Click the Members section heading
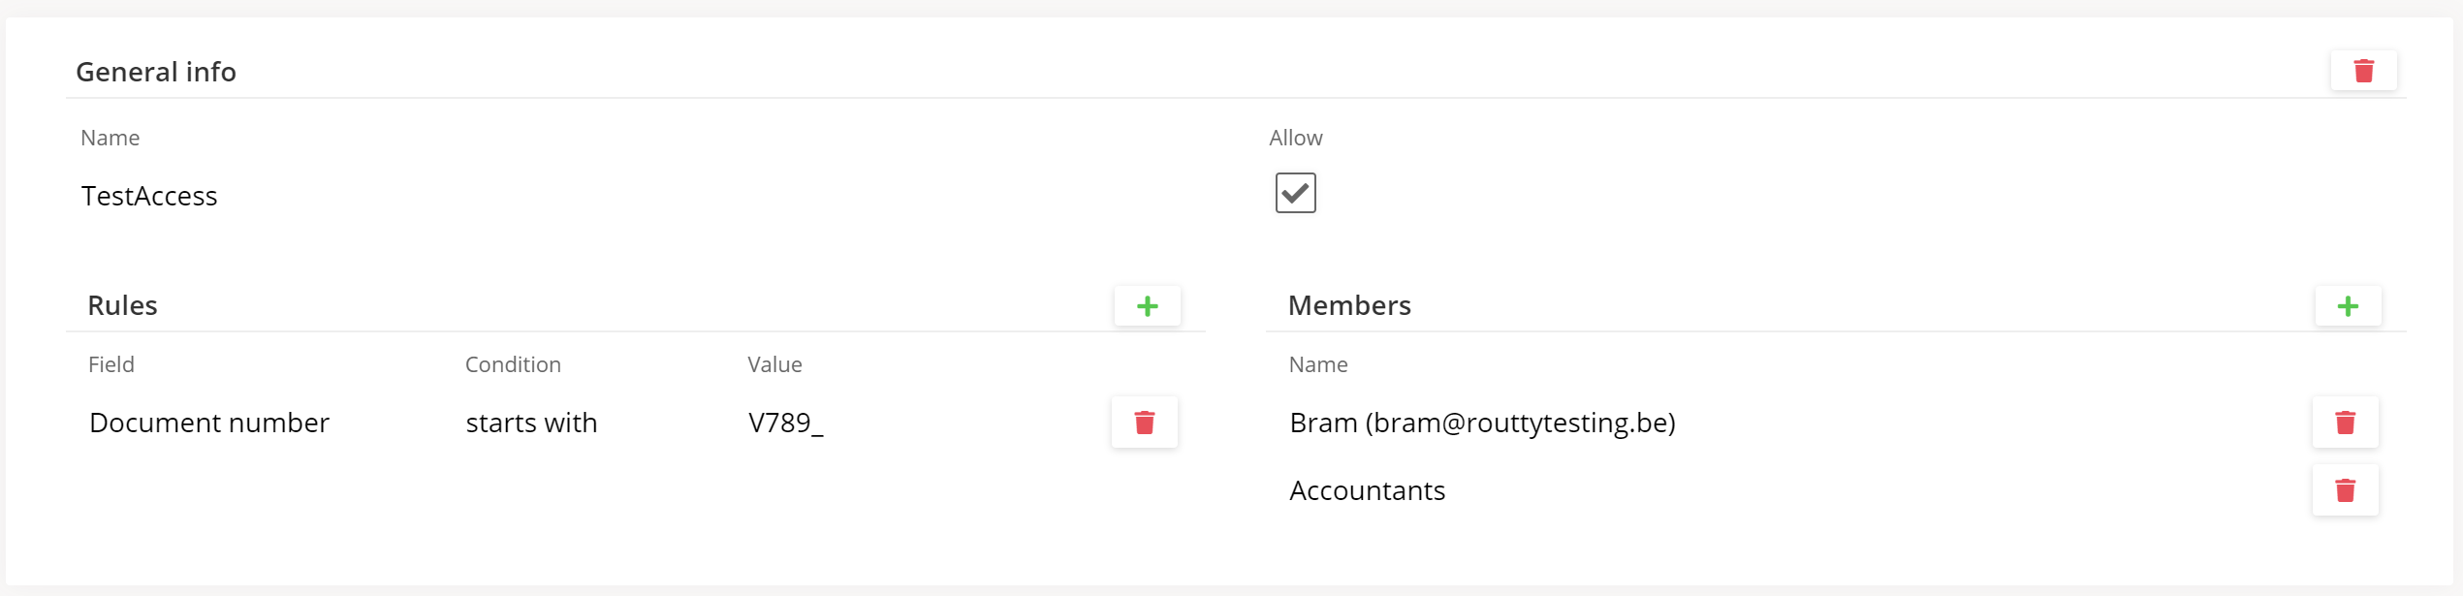The width and height of the screenshot is (2463, 596). (x=1348, y=305)
